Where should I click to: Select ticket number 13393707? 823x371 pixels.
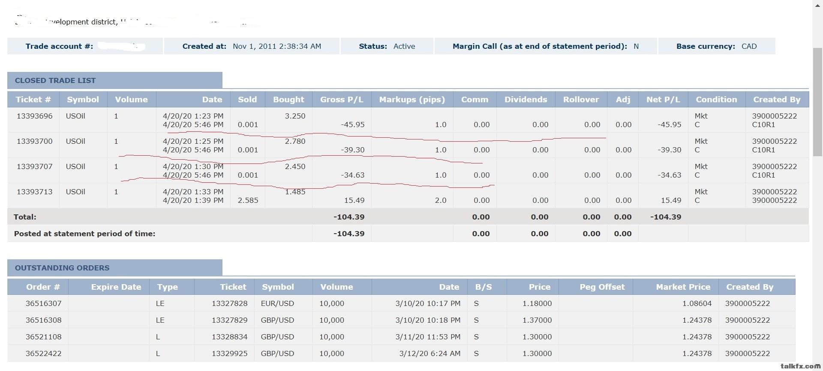[x=34, y=166]
